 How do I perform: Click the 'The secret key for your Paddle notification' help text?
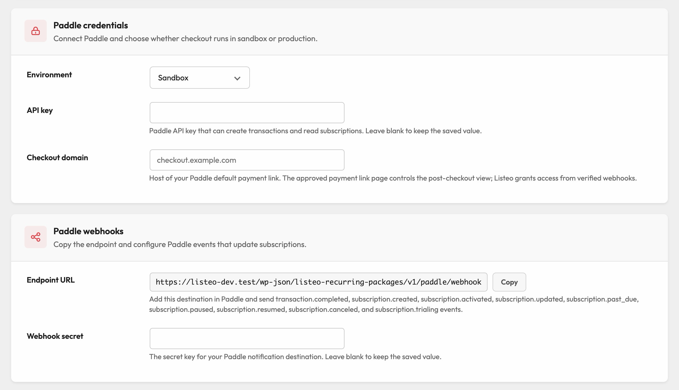pyautogui.click(x=295, y=357)
